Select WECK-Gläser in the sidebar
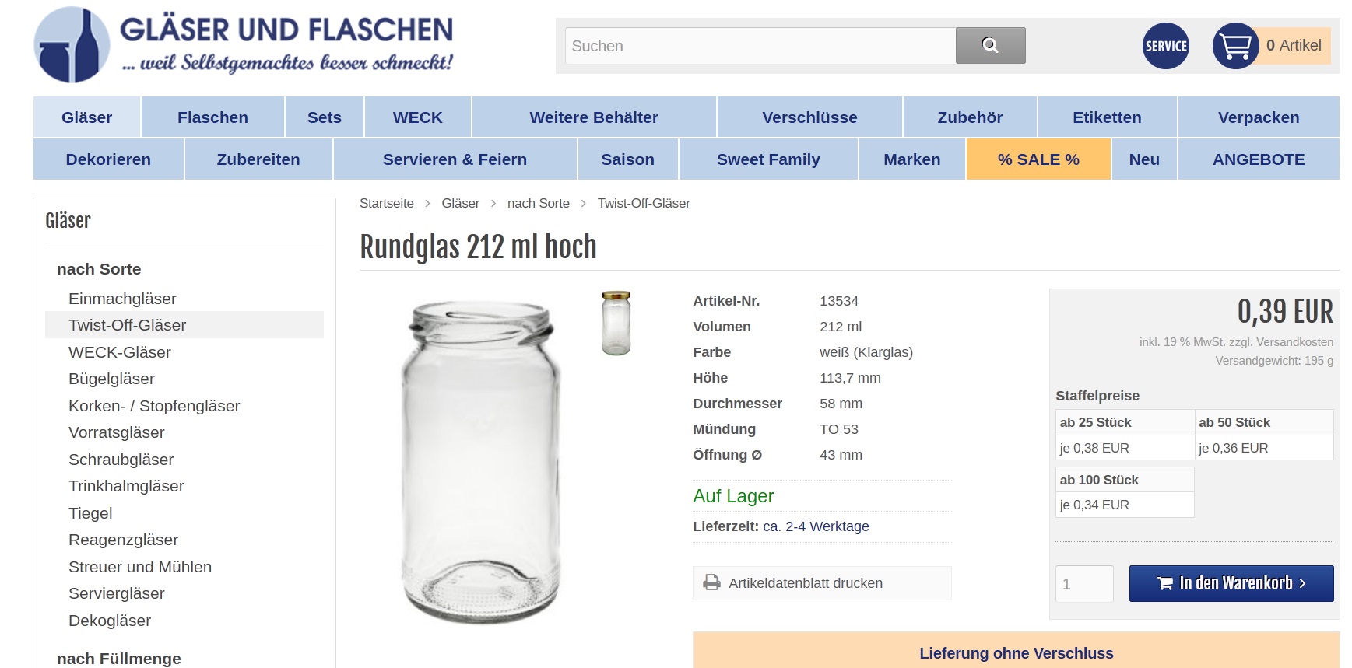Image resolution: width=1352 pixels, height=668 pixels. point(120,352)
